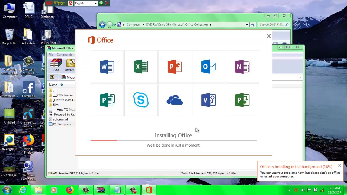Viewport: 347px width, 195px height.
Task: Expand the WinRAR address path dropdown
Action: click(x=301, y=77)
